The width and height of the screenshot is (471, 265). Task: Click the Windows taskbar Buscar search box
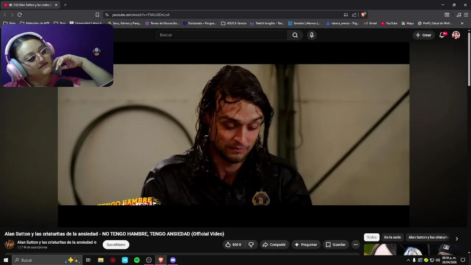[x=47, y=260]
